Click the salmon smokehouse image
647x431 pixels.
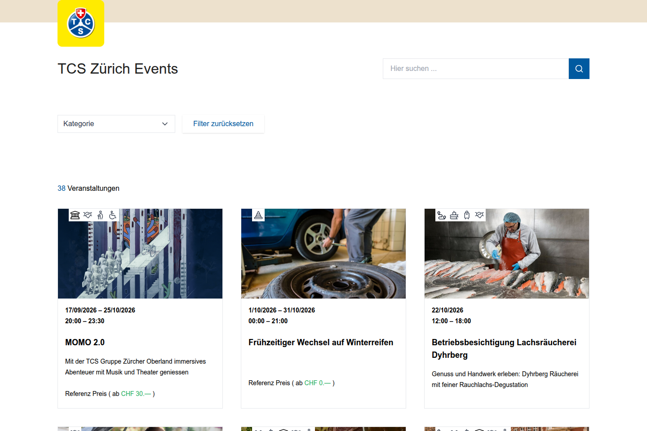tap(507, 254)
